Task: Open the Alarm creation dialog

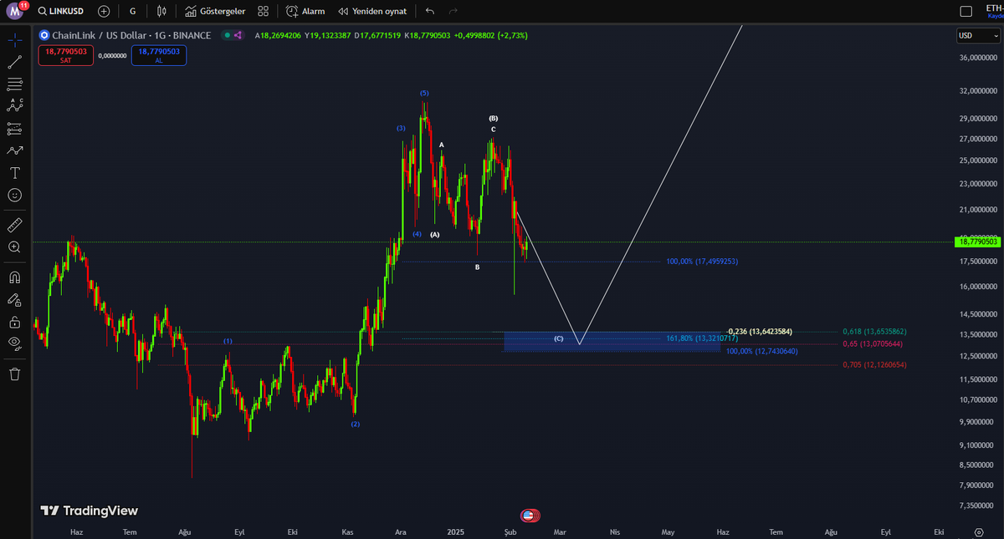Action: click(305, 12)
